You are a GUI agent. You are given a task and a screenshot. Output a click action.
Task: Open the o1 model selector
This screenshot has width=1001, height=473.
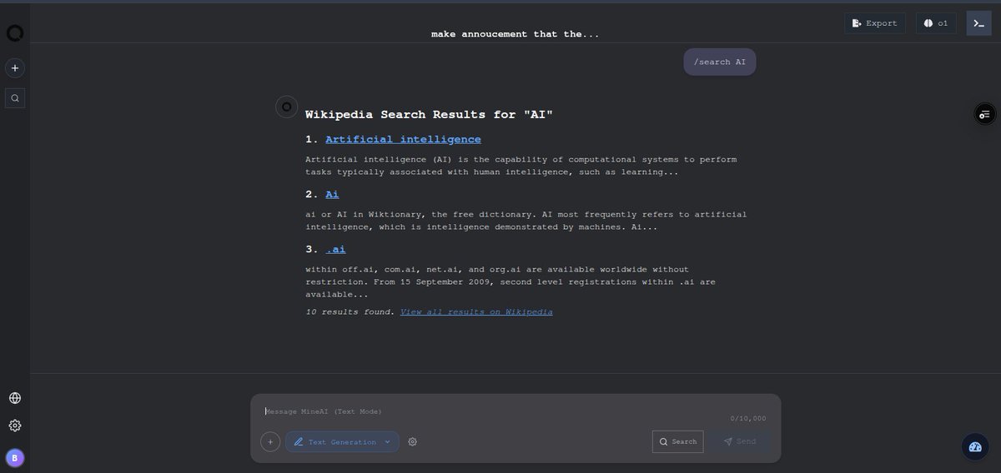936,23
